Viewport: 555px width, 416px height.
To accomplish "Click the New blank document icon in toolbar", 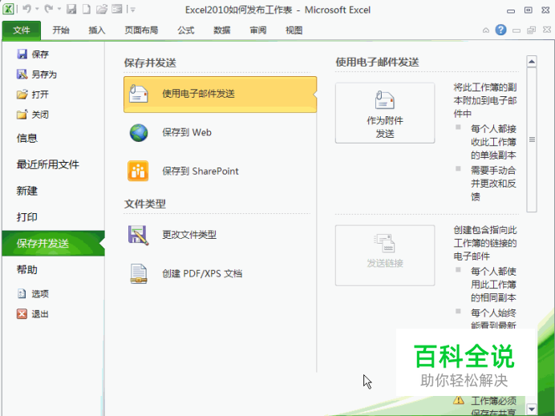I will [87, 9].
